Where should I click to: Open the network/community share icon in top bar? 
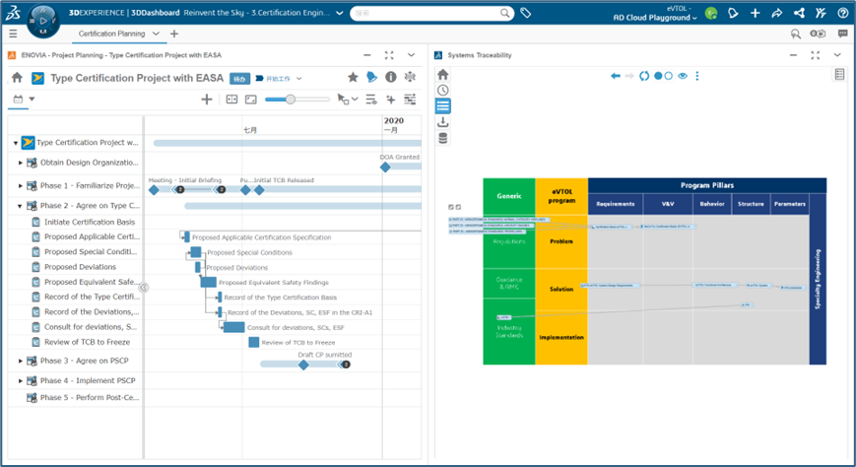click(x=799, y=13)
